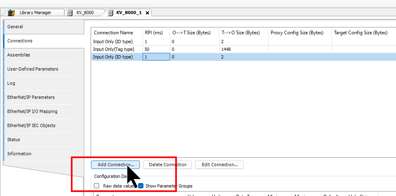Sort by Connection Name column header

[x=117, y=33]
